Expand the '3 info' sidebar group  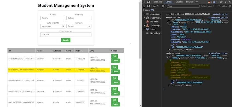[x=144, y=29]
